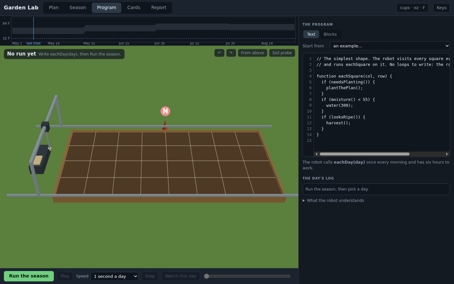Activate the Soil probe button

(x=282, y=53)
